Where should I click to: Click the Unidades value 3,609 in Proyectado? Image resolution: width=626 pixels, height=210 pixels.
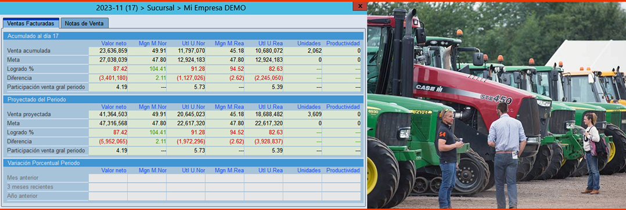[303, 114]
